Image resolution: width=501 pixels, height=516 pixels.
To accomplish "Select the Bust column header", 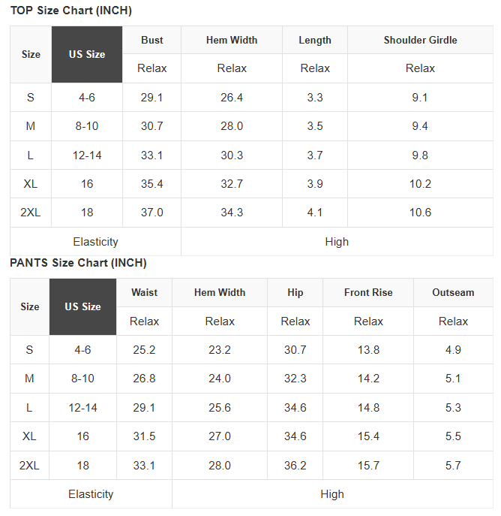I will [x=151, y=40].
